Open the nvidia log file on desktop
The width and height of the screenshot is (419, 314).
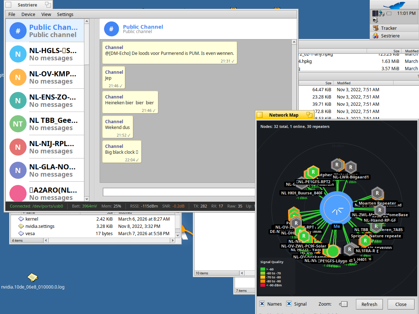(32, 278)
